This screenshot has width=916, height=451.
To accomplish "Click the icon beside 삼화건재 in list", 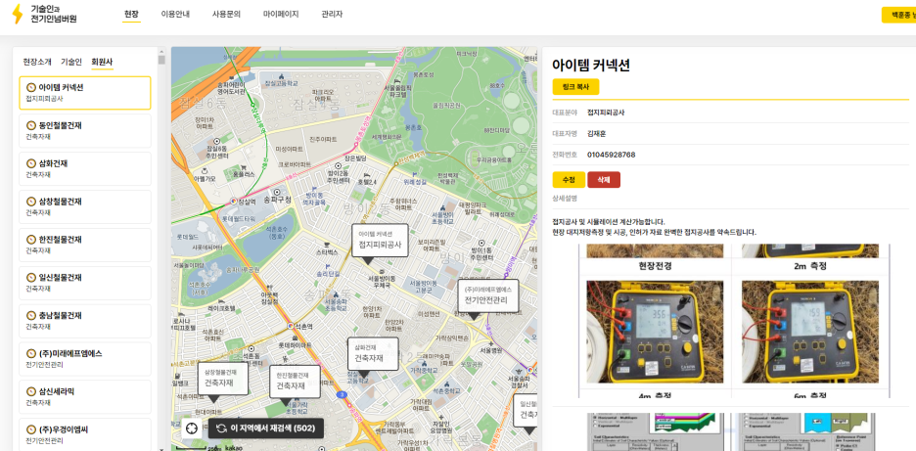I will tap(31, 163).
